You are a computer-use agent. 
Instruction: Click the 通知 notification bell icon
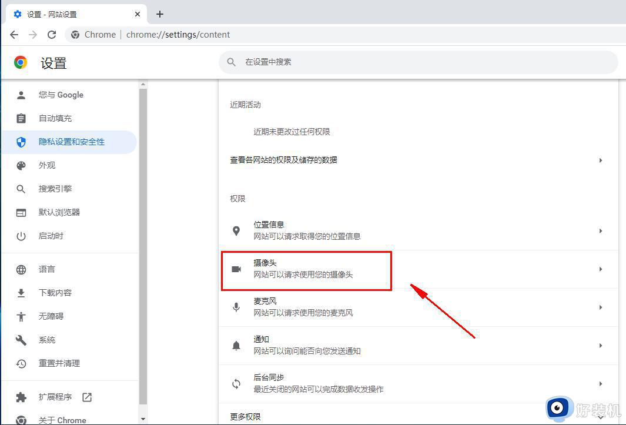236,344
